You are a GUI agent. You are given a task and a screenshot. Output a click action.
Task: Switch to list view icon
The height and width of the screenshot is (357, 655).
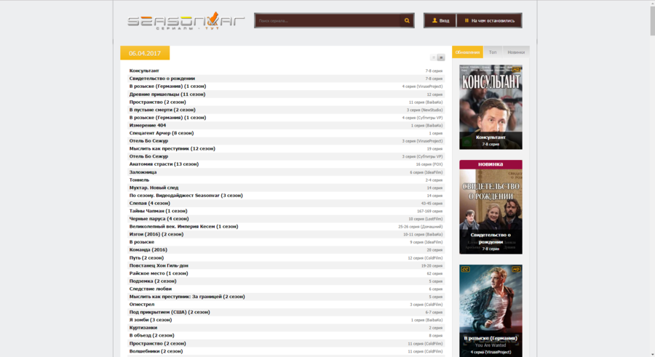coord(441,57)
